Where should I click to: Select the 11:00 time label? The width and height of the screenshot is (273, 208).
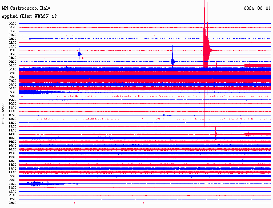click(13, 107)
